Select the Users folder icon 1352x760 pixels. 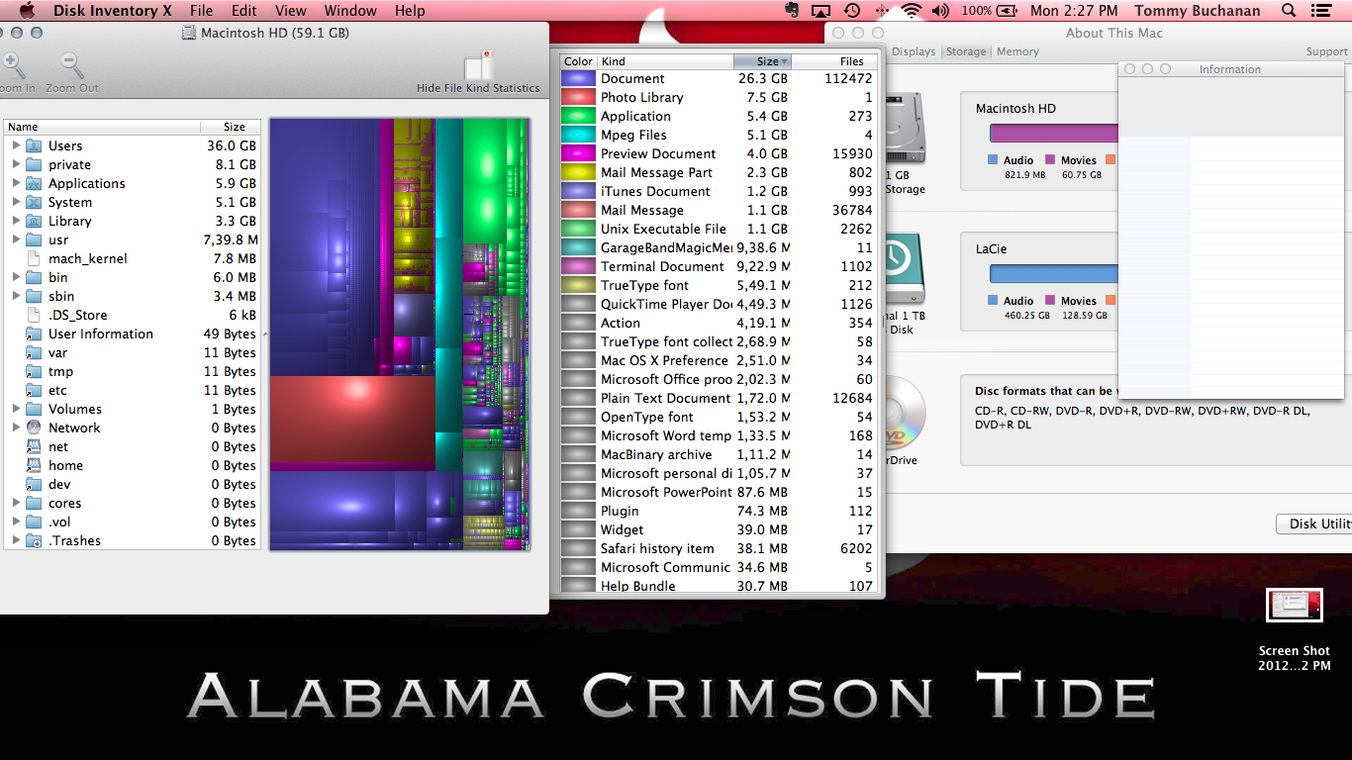(x=34, y=145)
